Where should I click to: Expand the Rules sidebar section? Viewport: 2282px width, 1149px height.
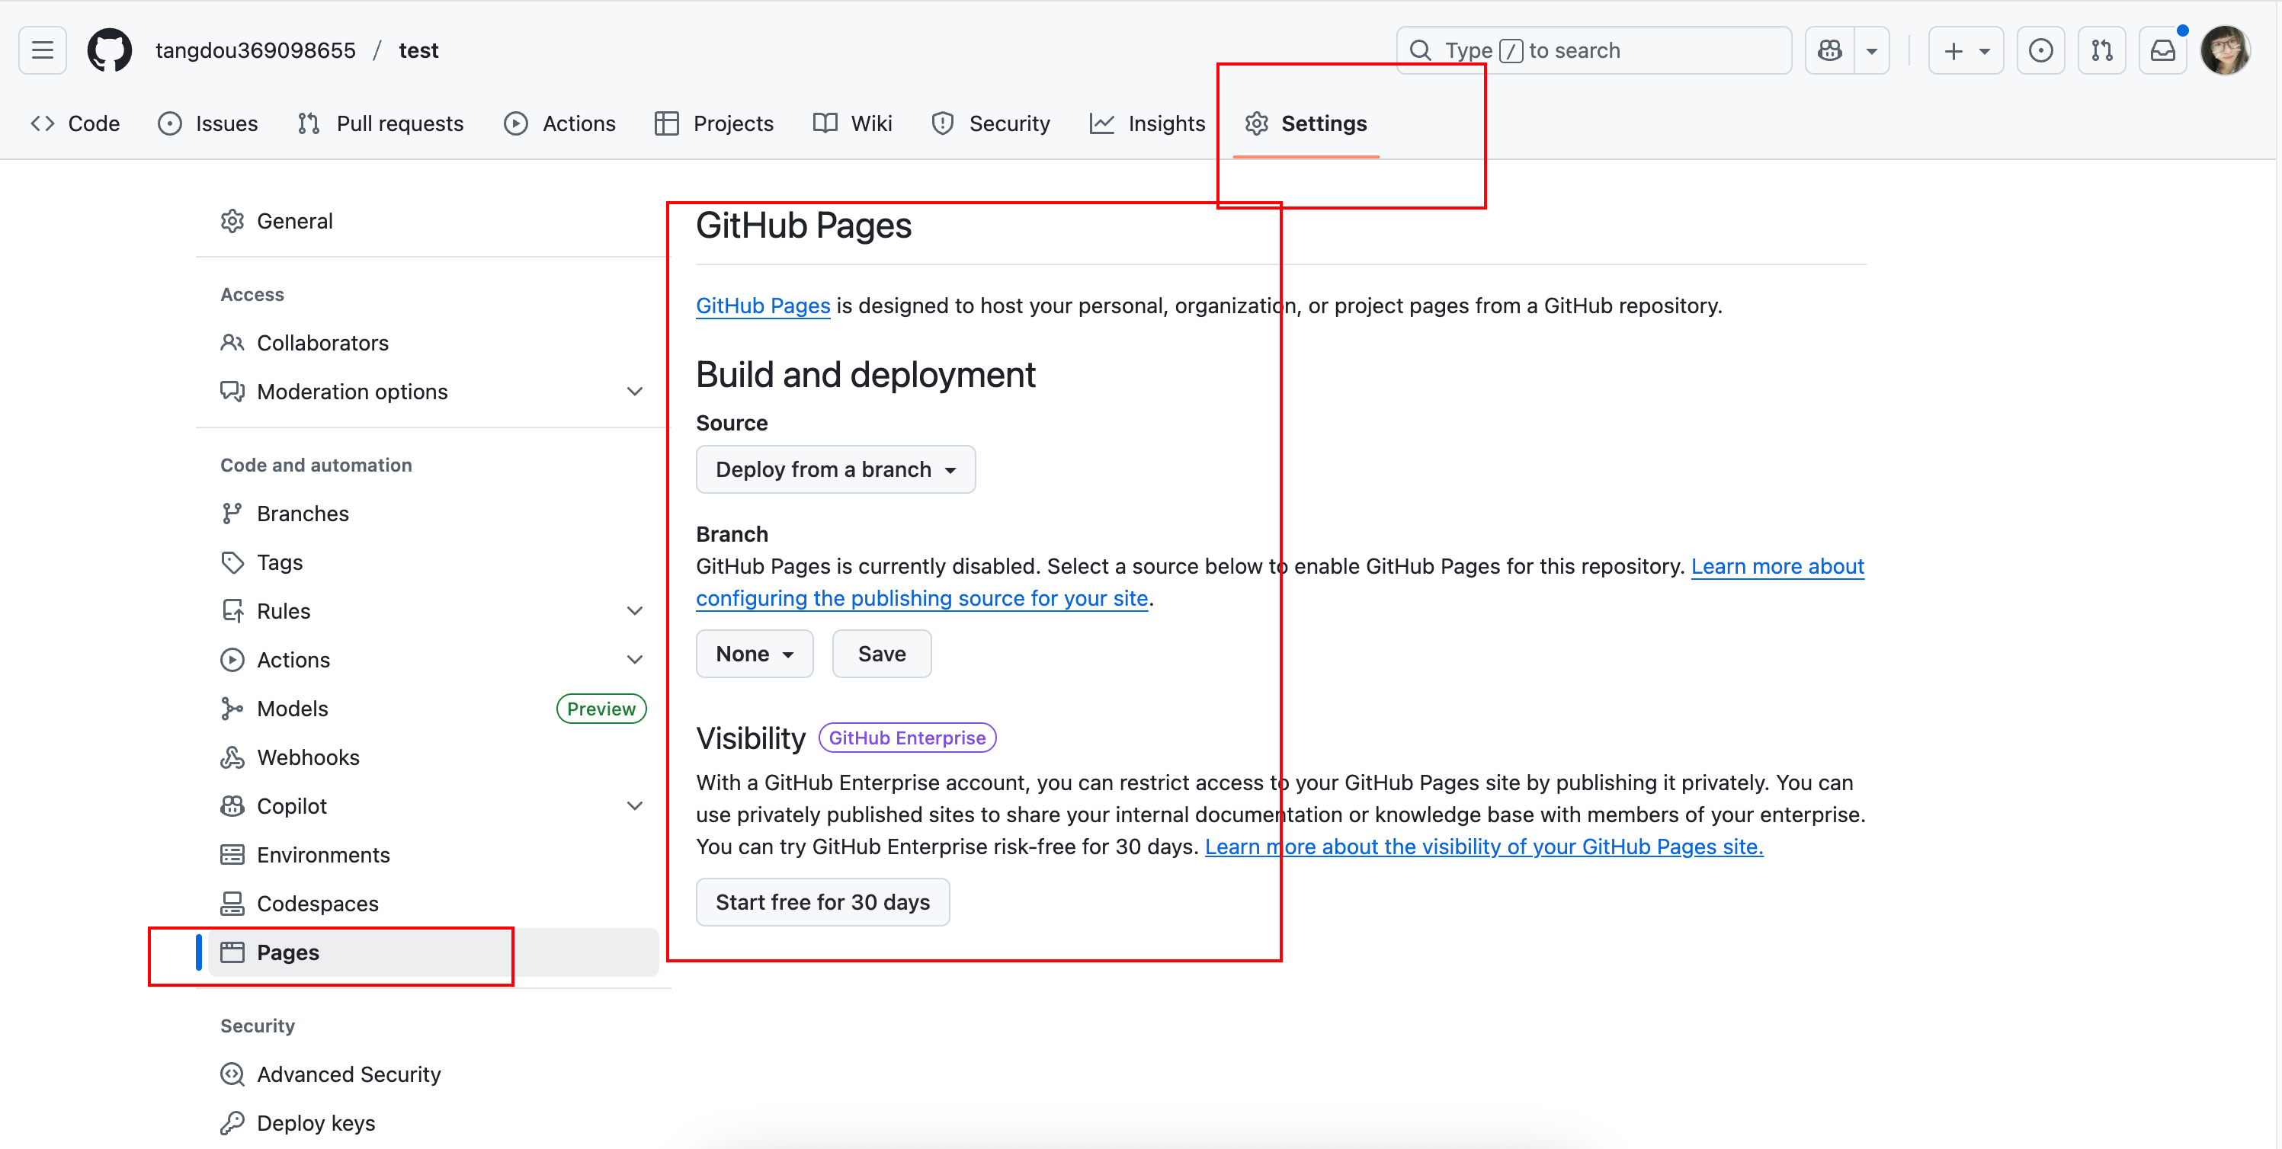[634, 611]
